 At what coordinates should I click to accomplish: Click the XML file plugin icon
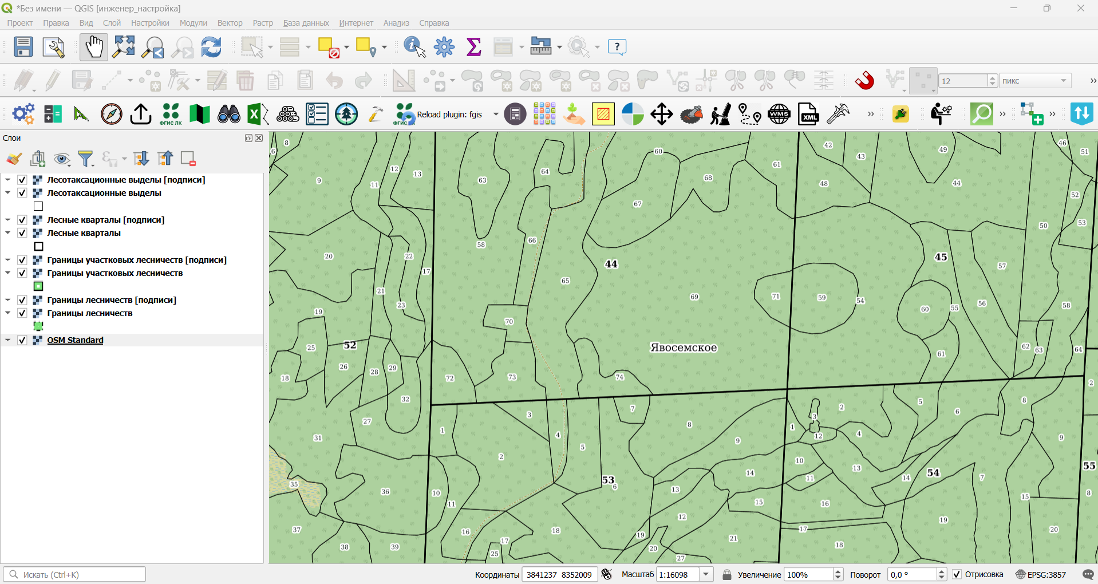tap(808, 114)
